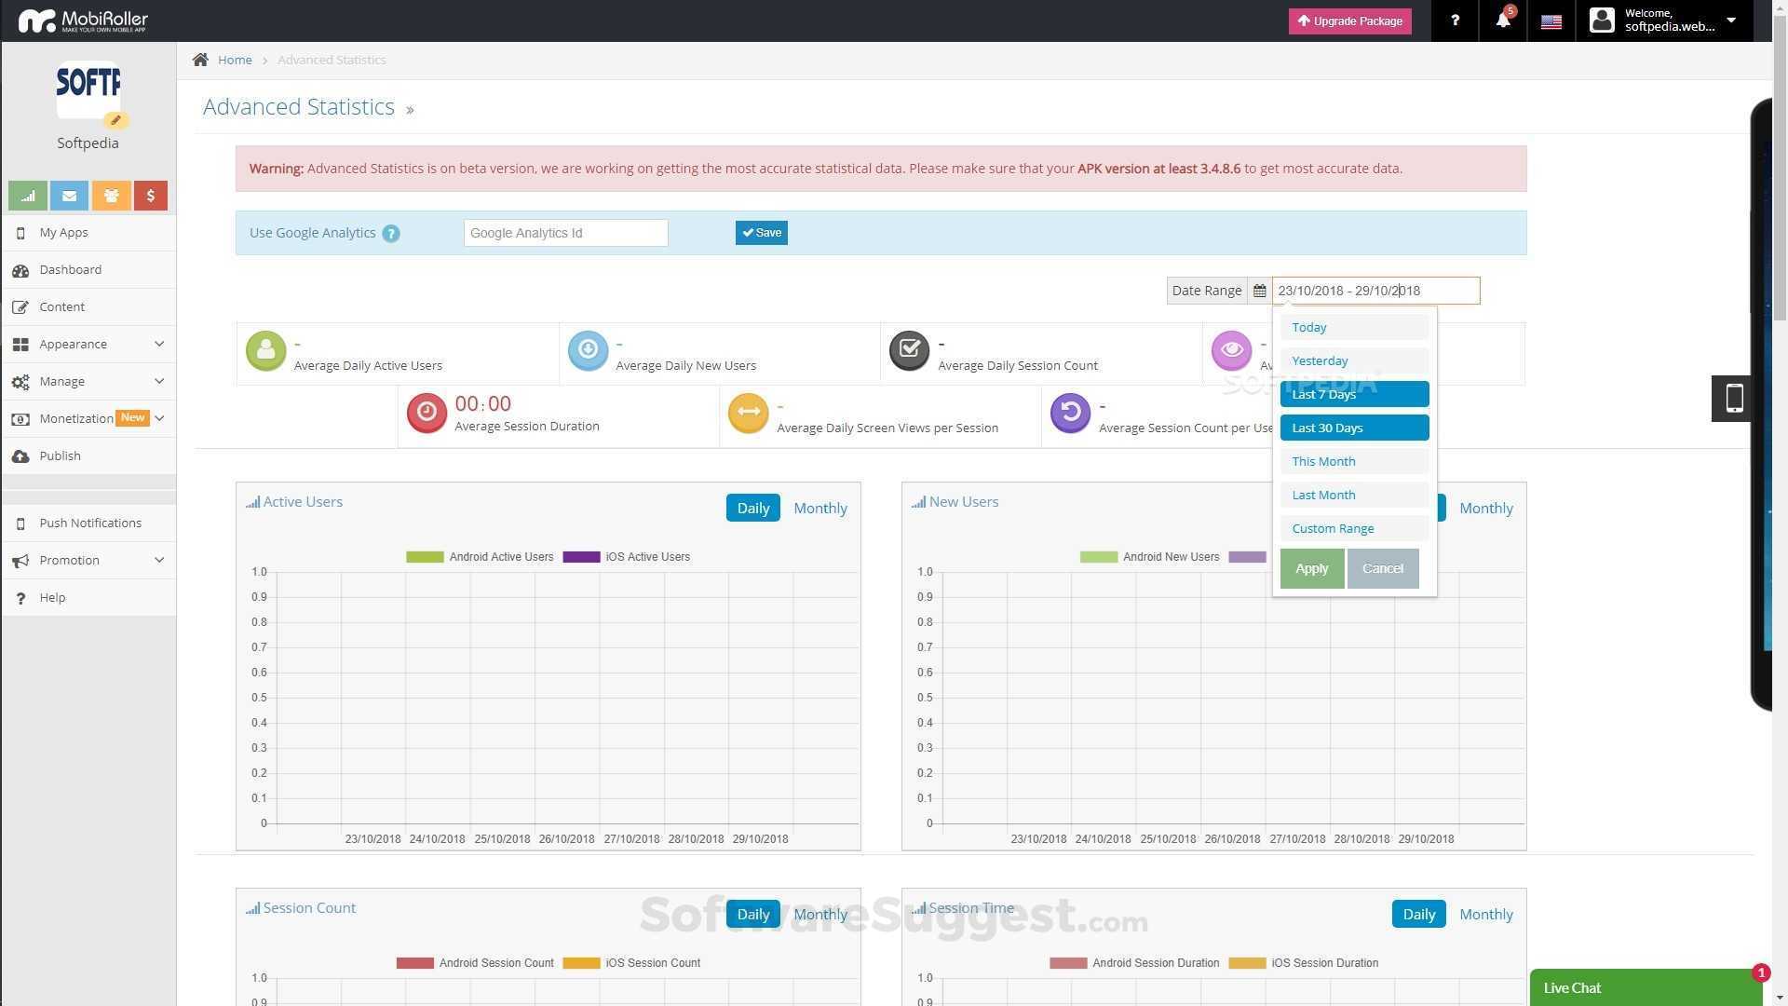Edit the app logo with pencil icon
Viewport: 1788px width, 1006px height.
click(x=115, y=120)
